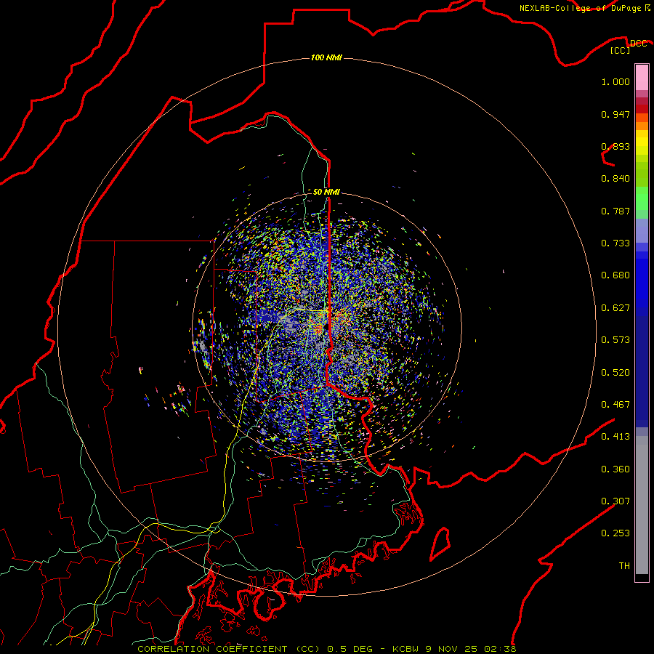Click the Correlation Coefficient KCBW caption at the bottom
The width and height of the screenshot is (654, 654).
pyautogui.click(x=326, y=649)
